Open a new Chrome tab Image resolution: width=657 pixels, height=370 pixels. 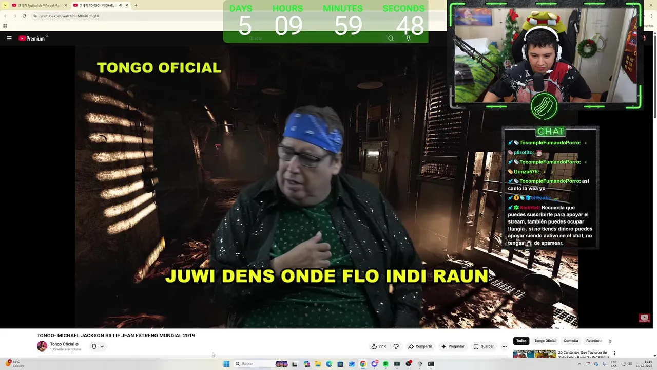click(x=136, y=5)
